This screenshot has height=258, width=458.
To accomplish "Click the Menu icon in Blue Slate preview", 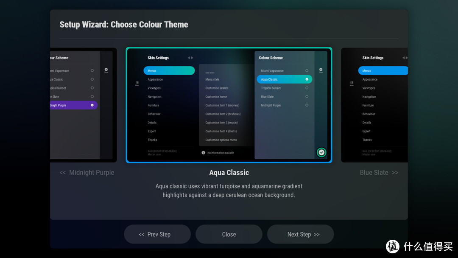I will 352,84.
